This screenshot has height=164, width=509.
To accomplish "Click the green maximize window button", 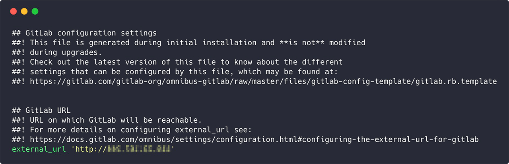I will [x=35, y=12].
